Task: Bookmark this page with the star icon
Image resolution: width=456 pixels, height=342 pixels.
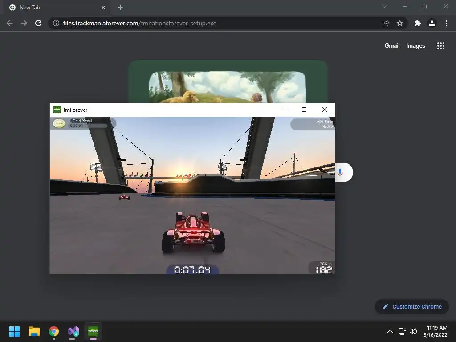Action: (400, 23)
